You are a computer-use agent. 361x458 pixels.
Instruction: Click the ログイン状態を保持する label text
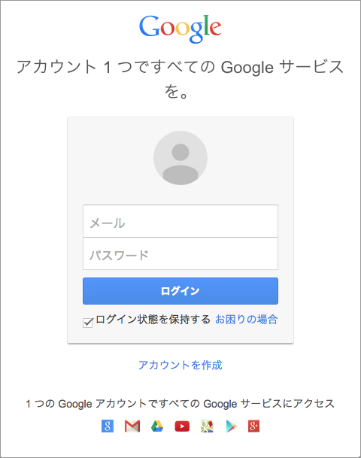coord(153,320)
